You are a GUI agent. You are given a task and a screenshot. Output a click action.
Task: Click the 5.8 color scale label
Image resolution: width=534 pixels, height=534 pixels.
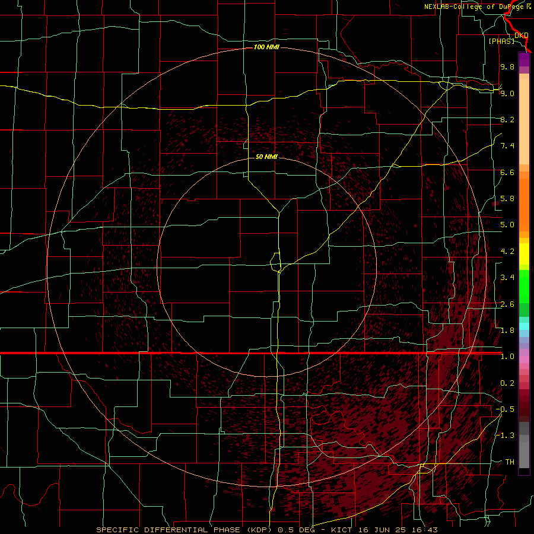pos(507,199)
